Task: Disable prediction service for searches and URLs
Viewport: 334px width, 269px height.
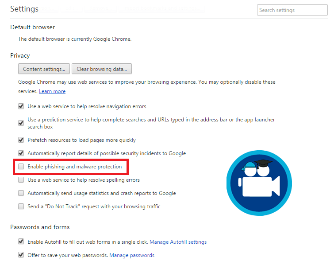Action: tap(21, 123)
